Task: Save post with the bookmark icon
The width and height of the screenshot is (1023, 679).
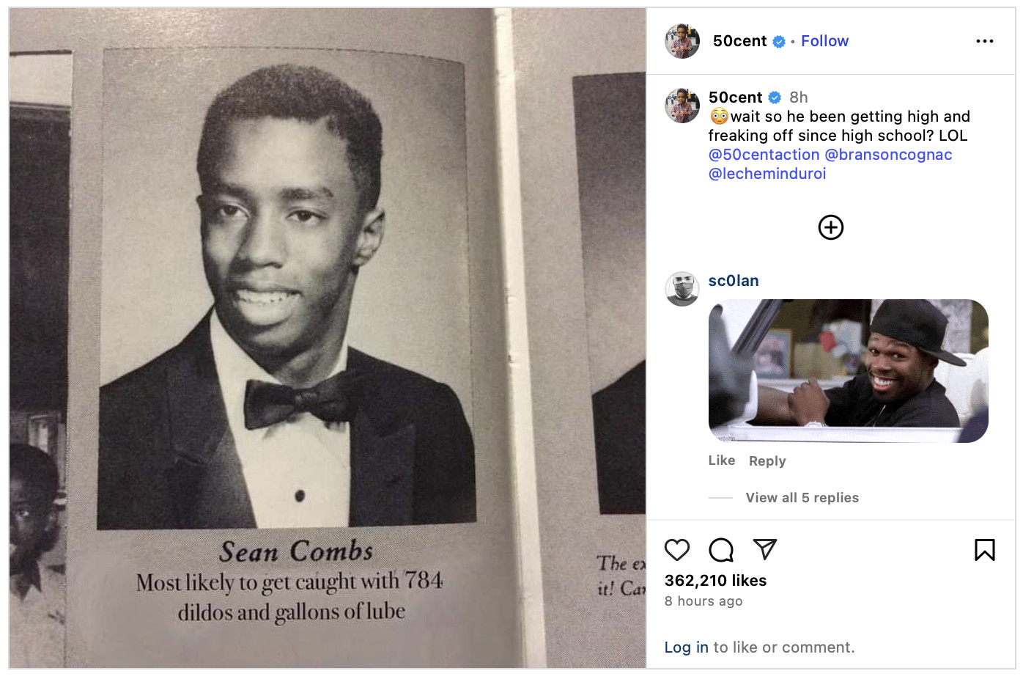Action: pos(984,549)
